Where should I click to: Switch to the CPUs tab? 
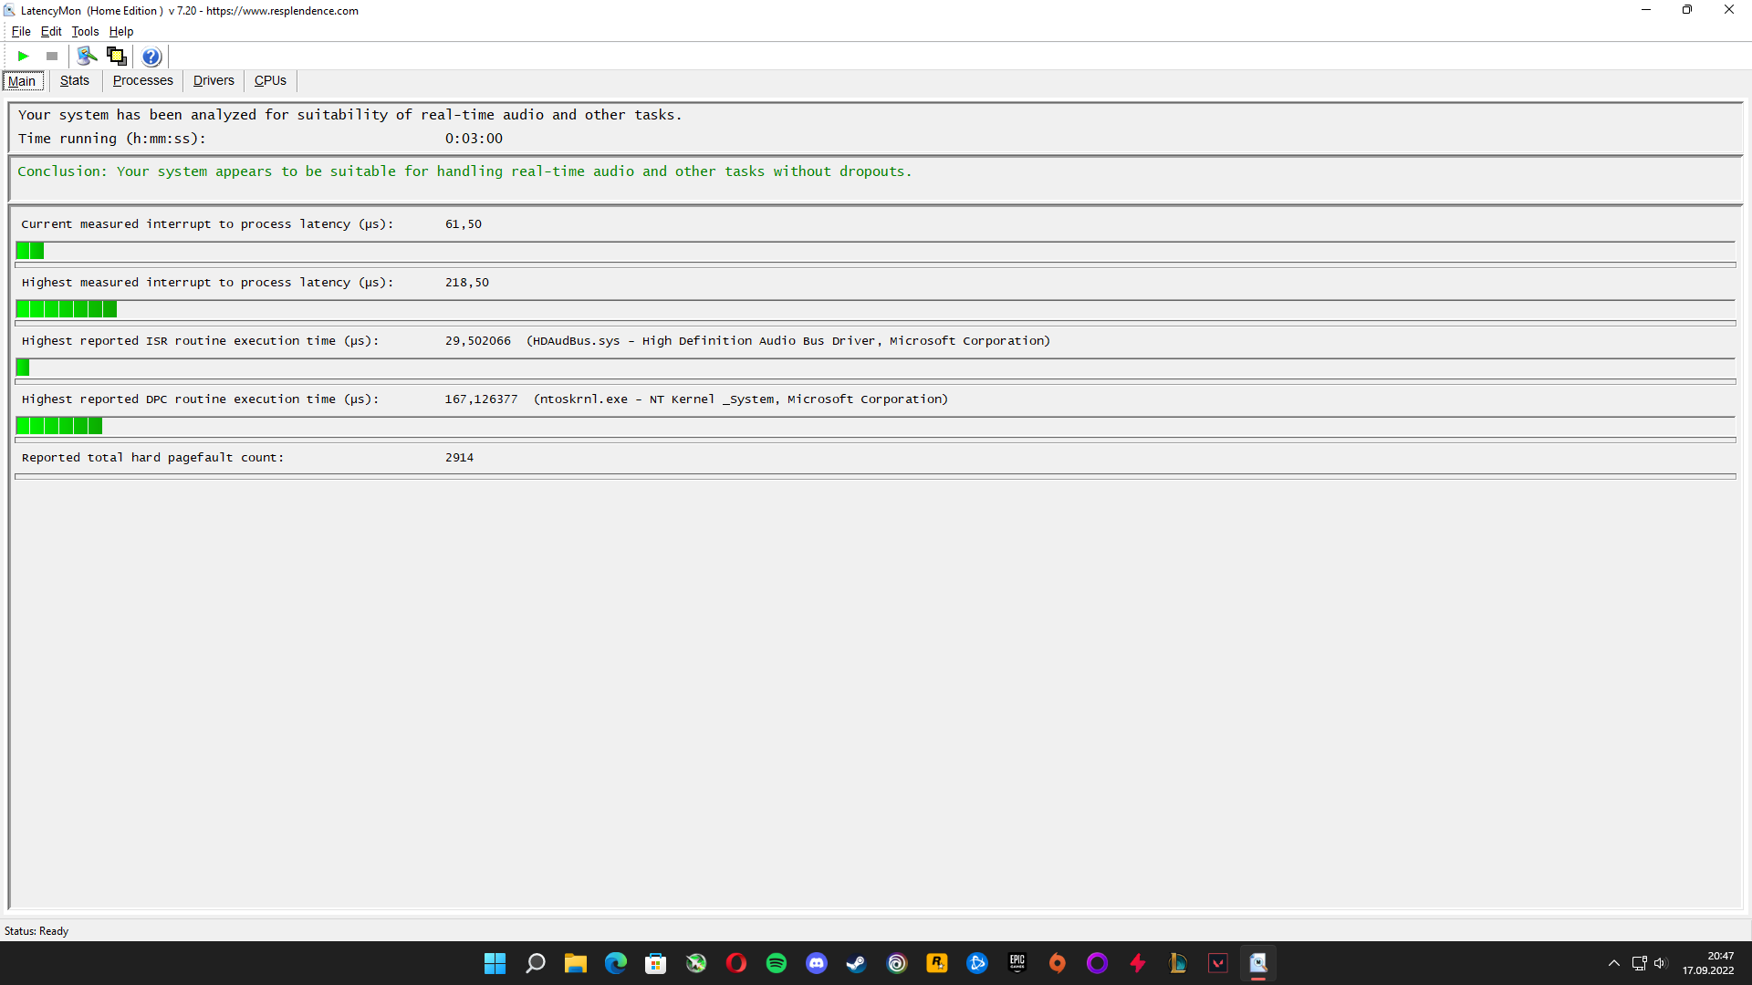pos(270,80)
